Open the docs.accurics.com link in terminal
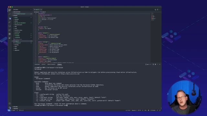The image size is (207, 116). [x=70, y=74]
